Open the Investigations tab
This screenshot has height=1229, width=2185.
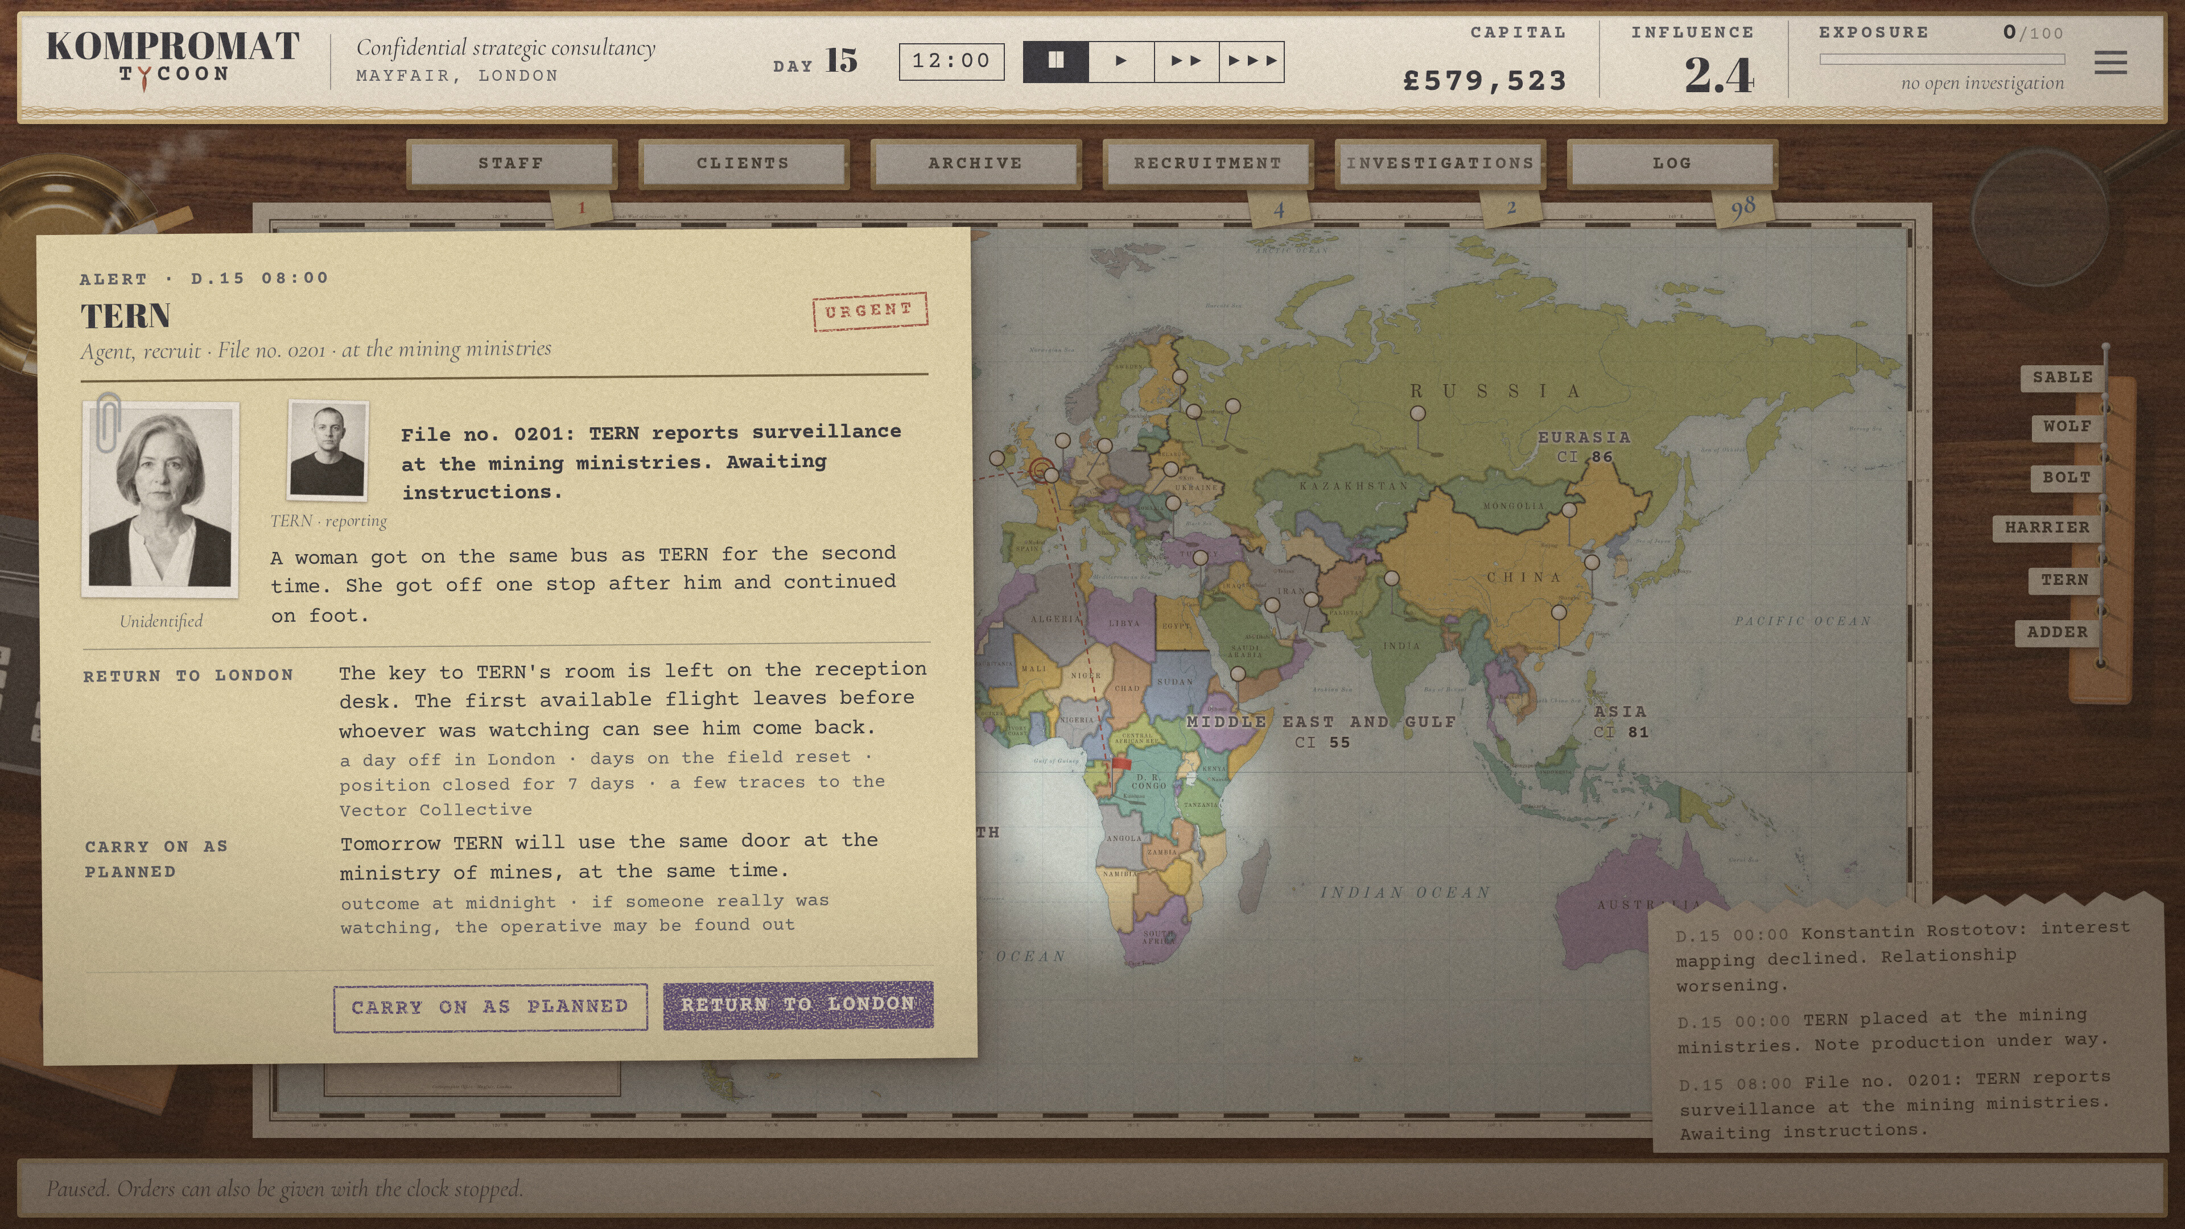[1440, 163]
